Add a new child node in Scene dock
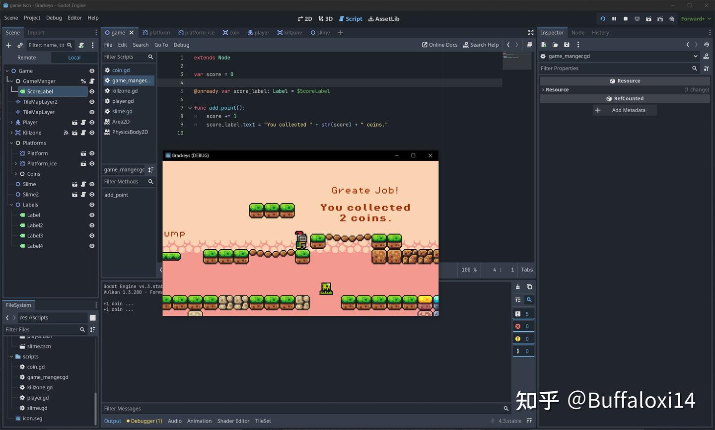Viewport: 715px width, 430px height. [8, 45]
